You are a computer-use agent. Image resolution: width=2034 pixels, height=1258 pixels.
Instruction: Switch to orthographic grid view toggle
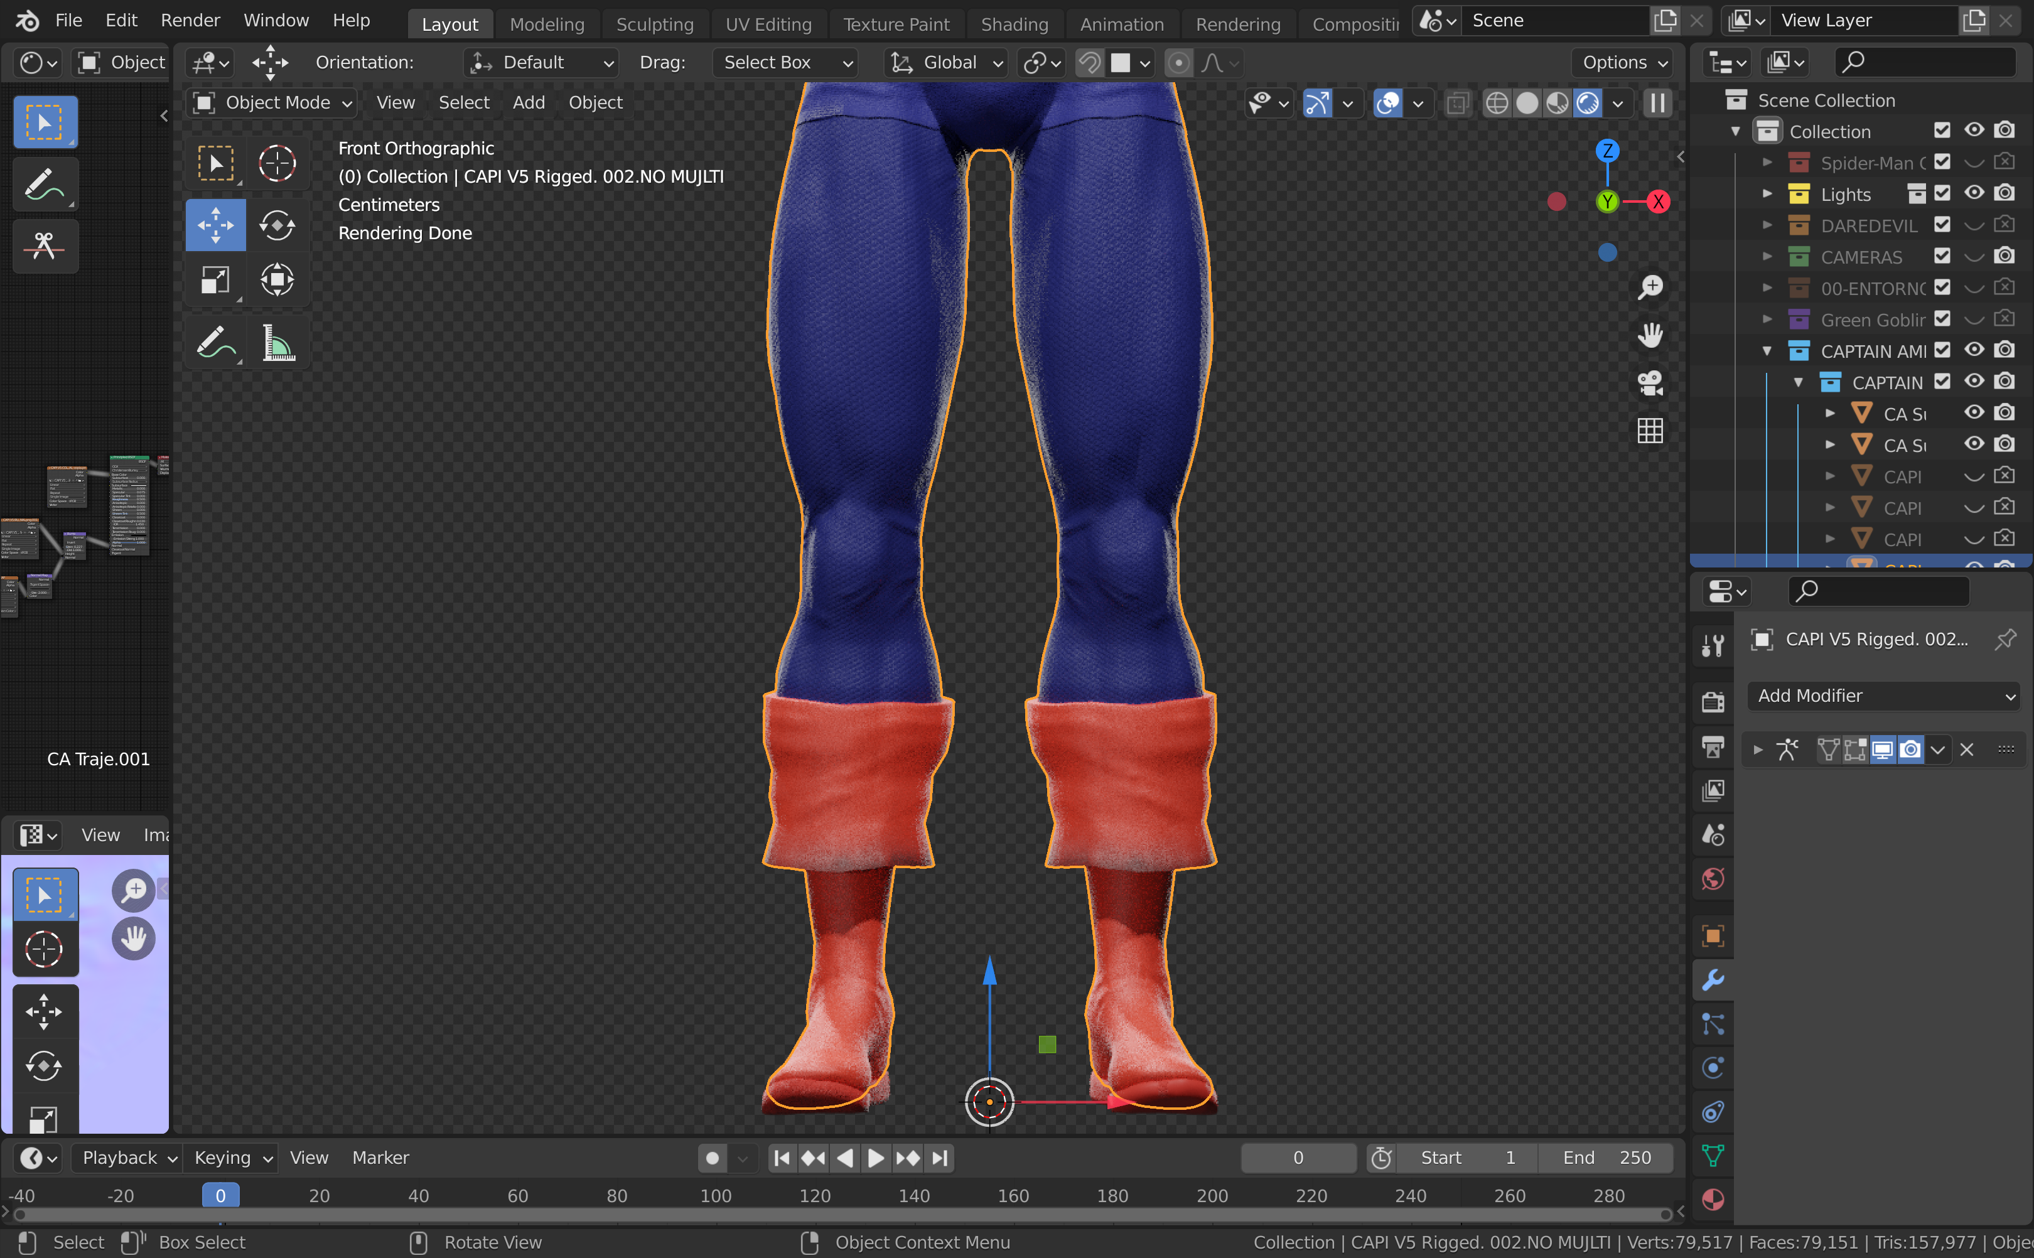[x=1650, y=431]
